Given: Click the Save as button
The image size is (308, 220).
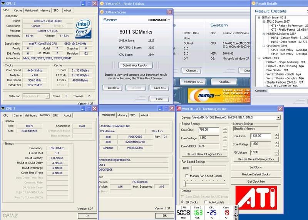Looking at the screenshot, I should [160, 88].
